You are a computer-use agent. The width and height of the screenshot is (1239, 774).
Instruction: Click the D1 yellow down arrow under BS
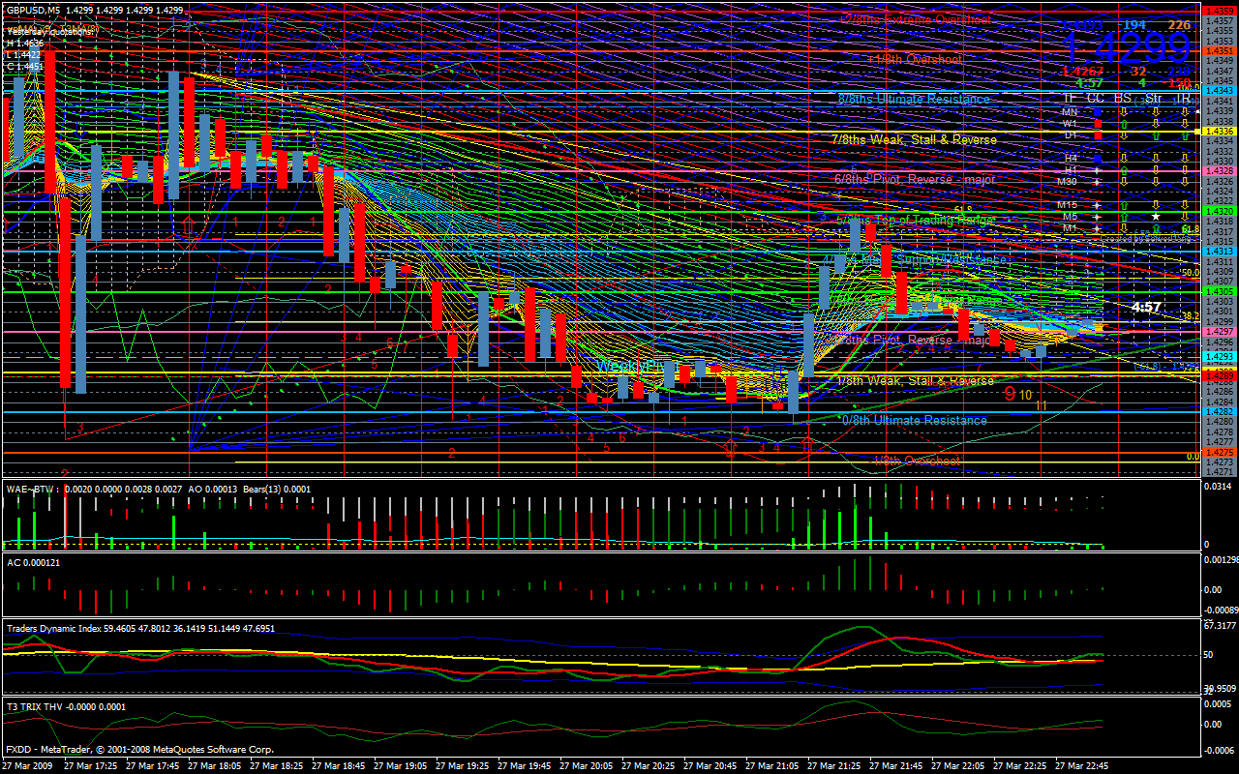1124,135
